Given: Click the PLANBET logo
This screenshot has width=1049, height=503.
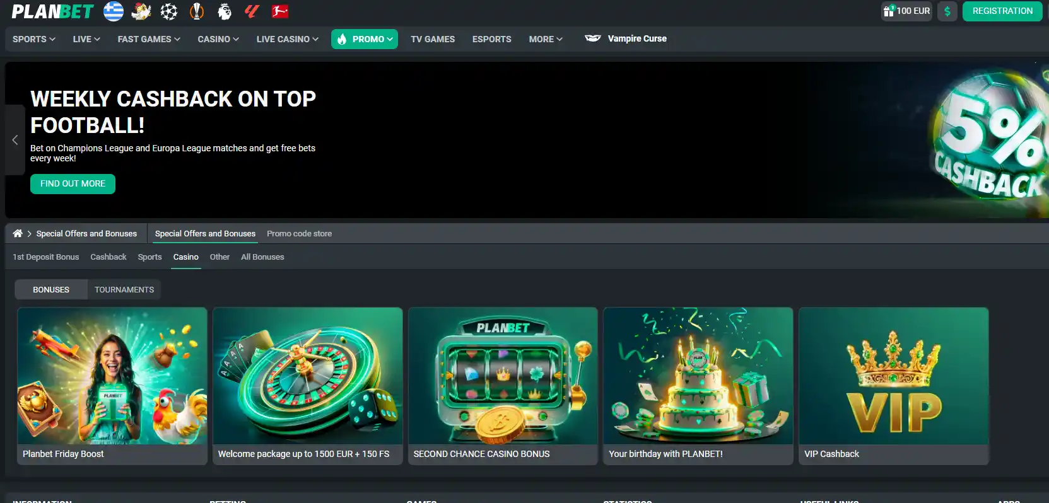Looking at the screenshot, I should (x=52, y=11).
